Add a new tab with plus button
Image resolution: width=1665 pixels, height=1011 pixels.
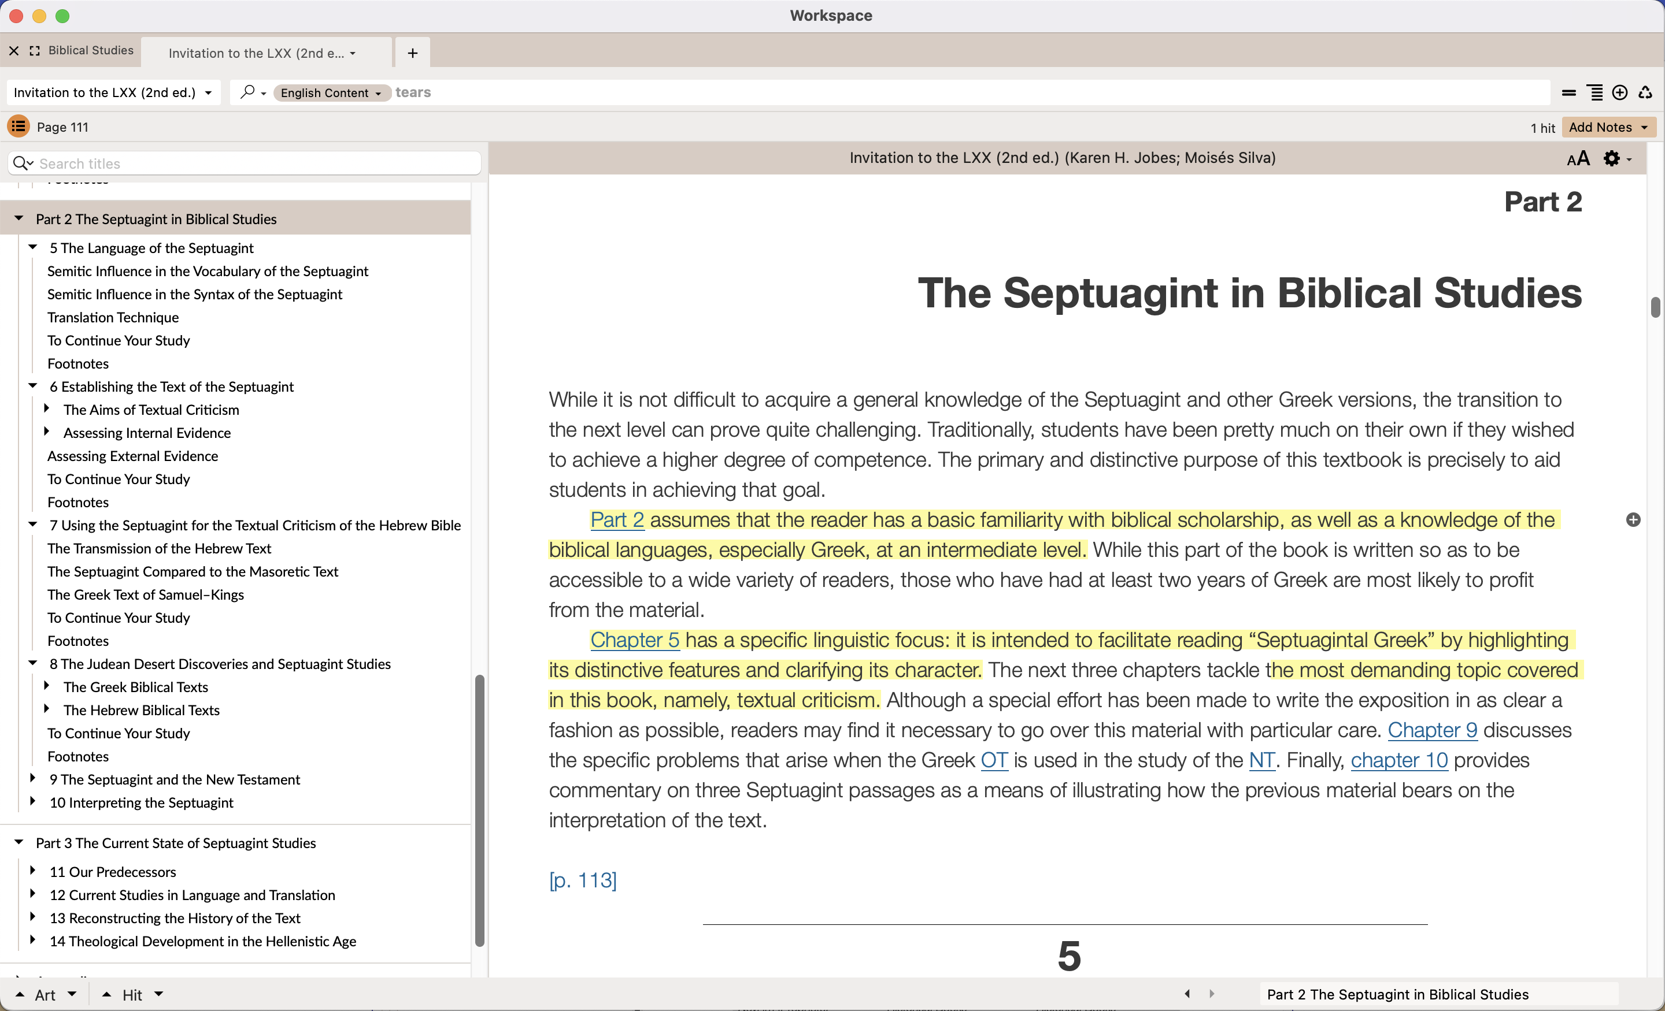tap(412, 53)
